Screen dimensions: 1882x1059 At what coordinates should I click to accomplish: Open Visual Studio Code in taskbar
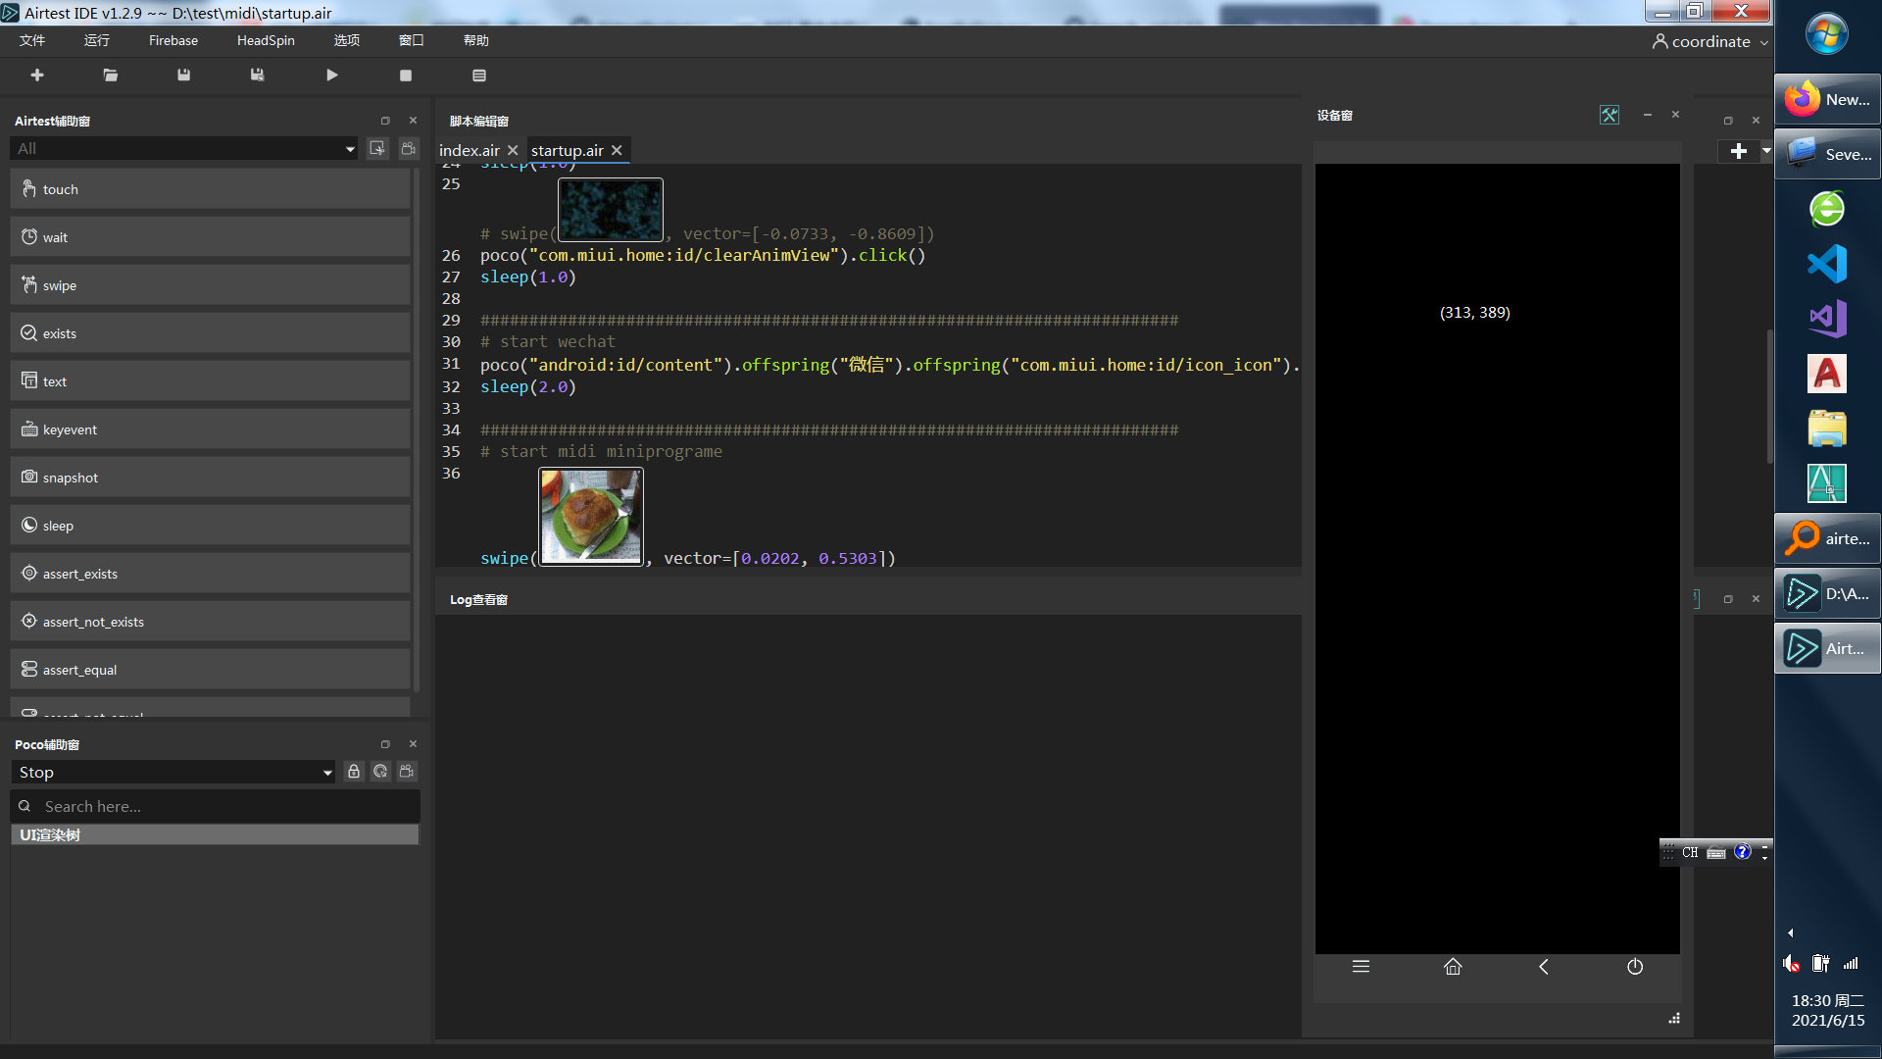click(x=1827, y=264)
